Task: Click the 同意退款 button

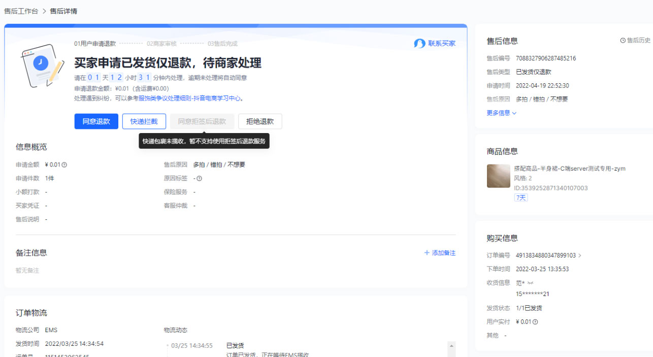Action: click(96, 121)
